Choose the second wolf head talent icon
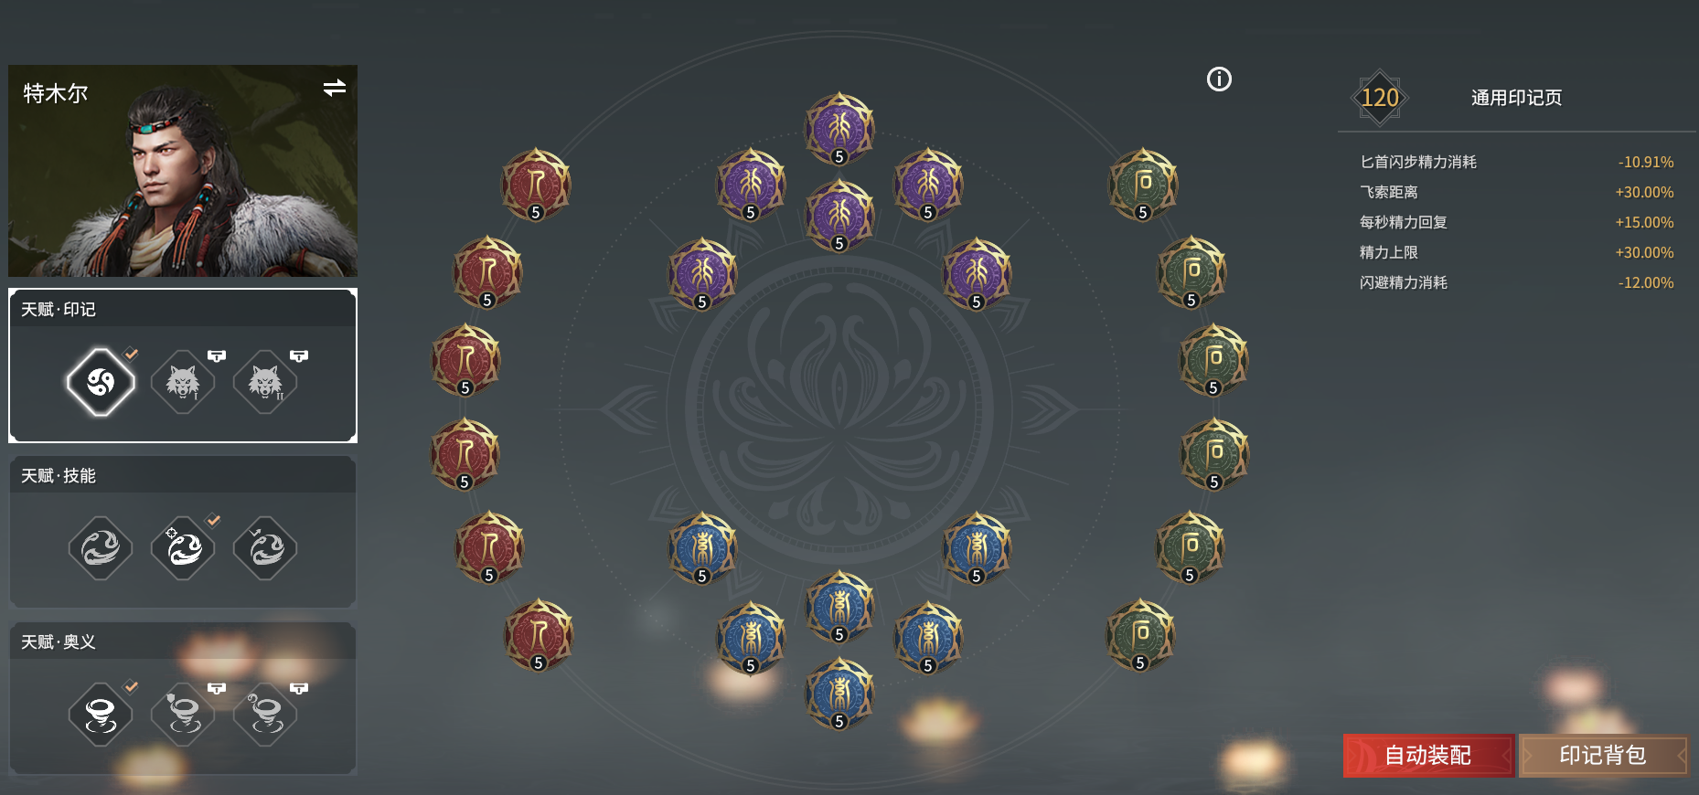The width and height of the screenshot is (1699, 795). (265, 382)
